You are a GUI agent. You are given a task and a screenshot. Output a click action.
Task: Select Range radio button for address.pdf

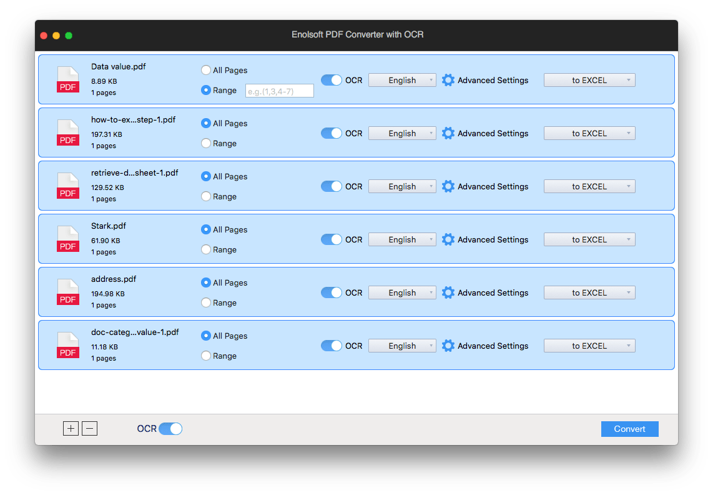206,302
